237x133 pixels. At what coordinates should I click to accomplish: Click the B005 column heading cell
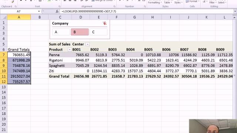(153, 50)
